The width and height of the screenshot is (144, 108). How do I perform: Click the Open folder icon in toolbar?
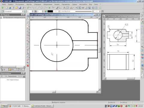(x=16, y=8)
